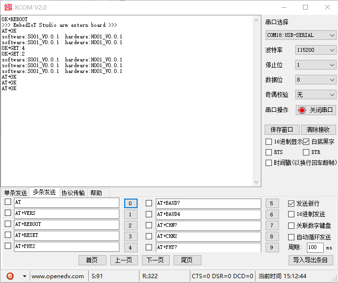The height and width of the screenshot is (283, 338).
Task: Enable the DTR checkbox
Action: (x=306, y=152)
